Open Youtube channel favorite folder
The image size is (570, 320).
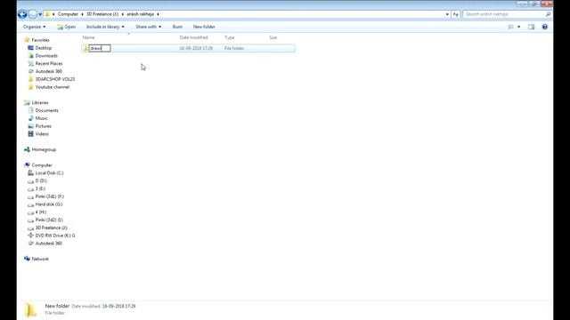pyautogui.click(x=52, y=87)
